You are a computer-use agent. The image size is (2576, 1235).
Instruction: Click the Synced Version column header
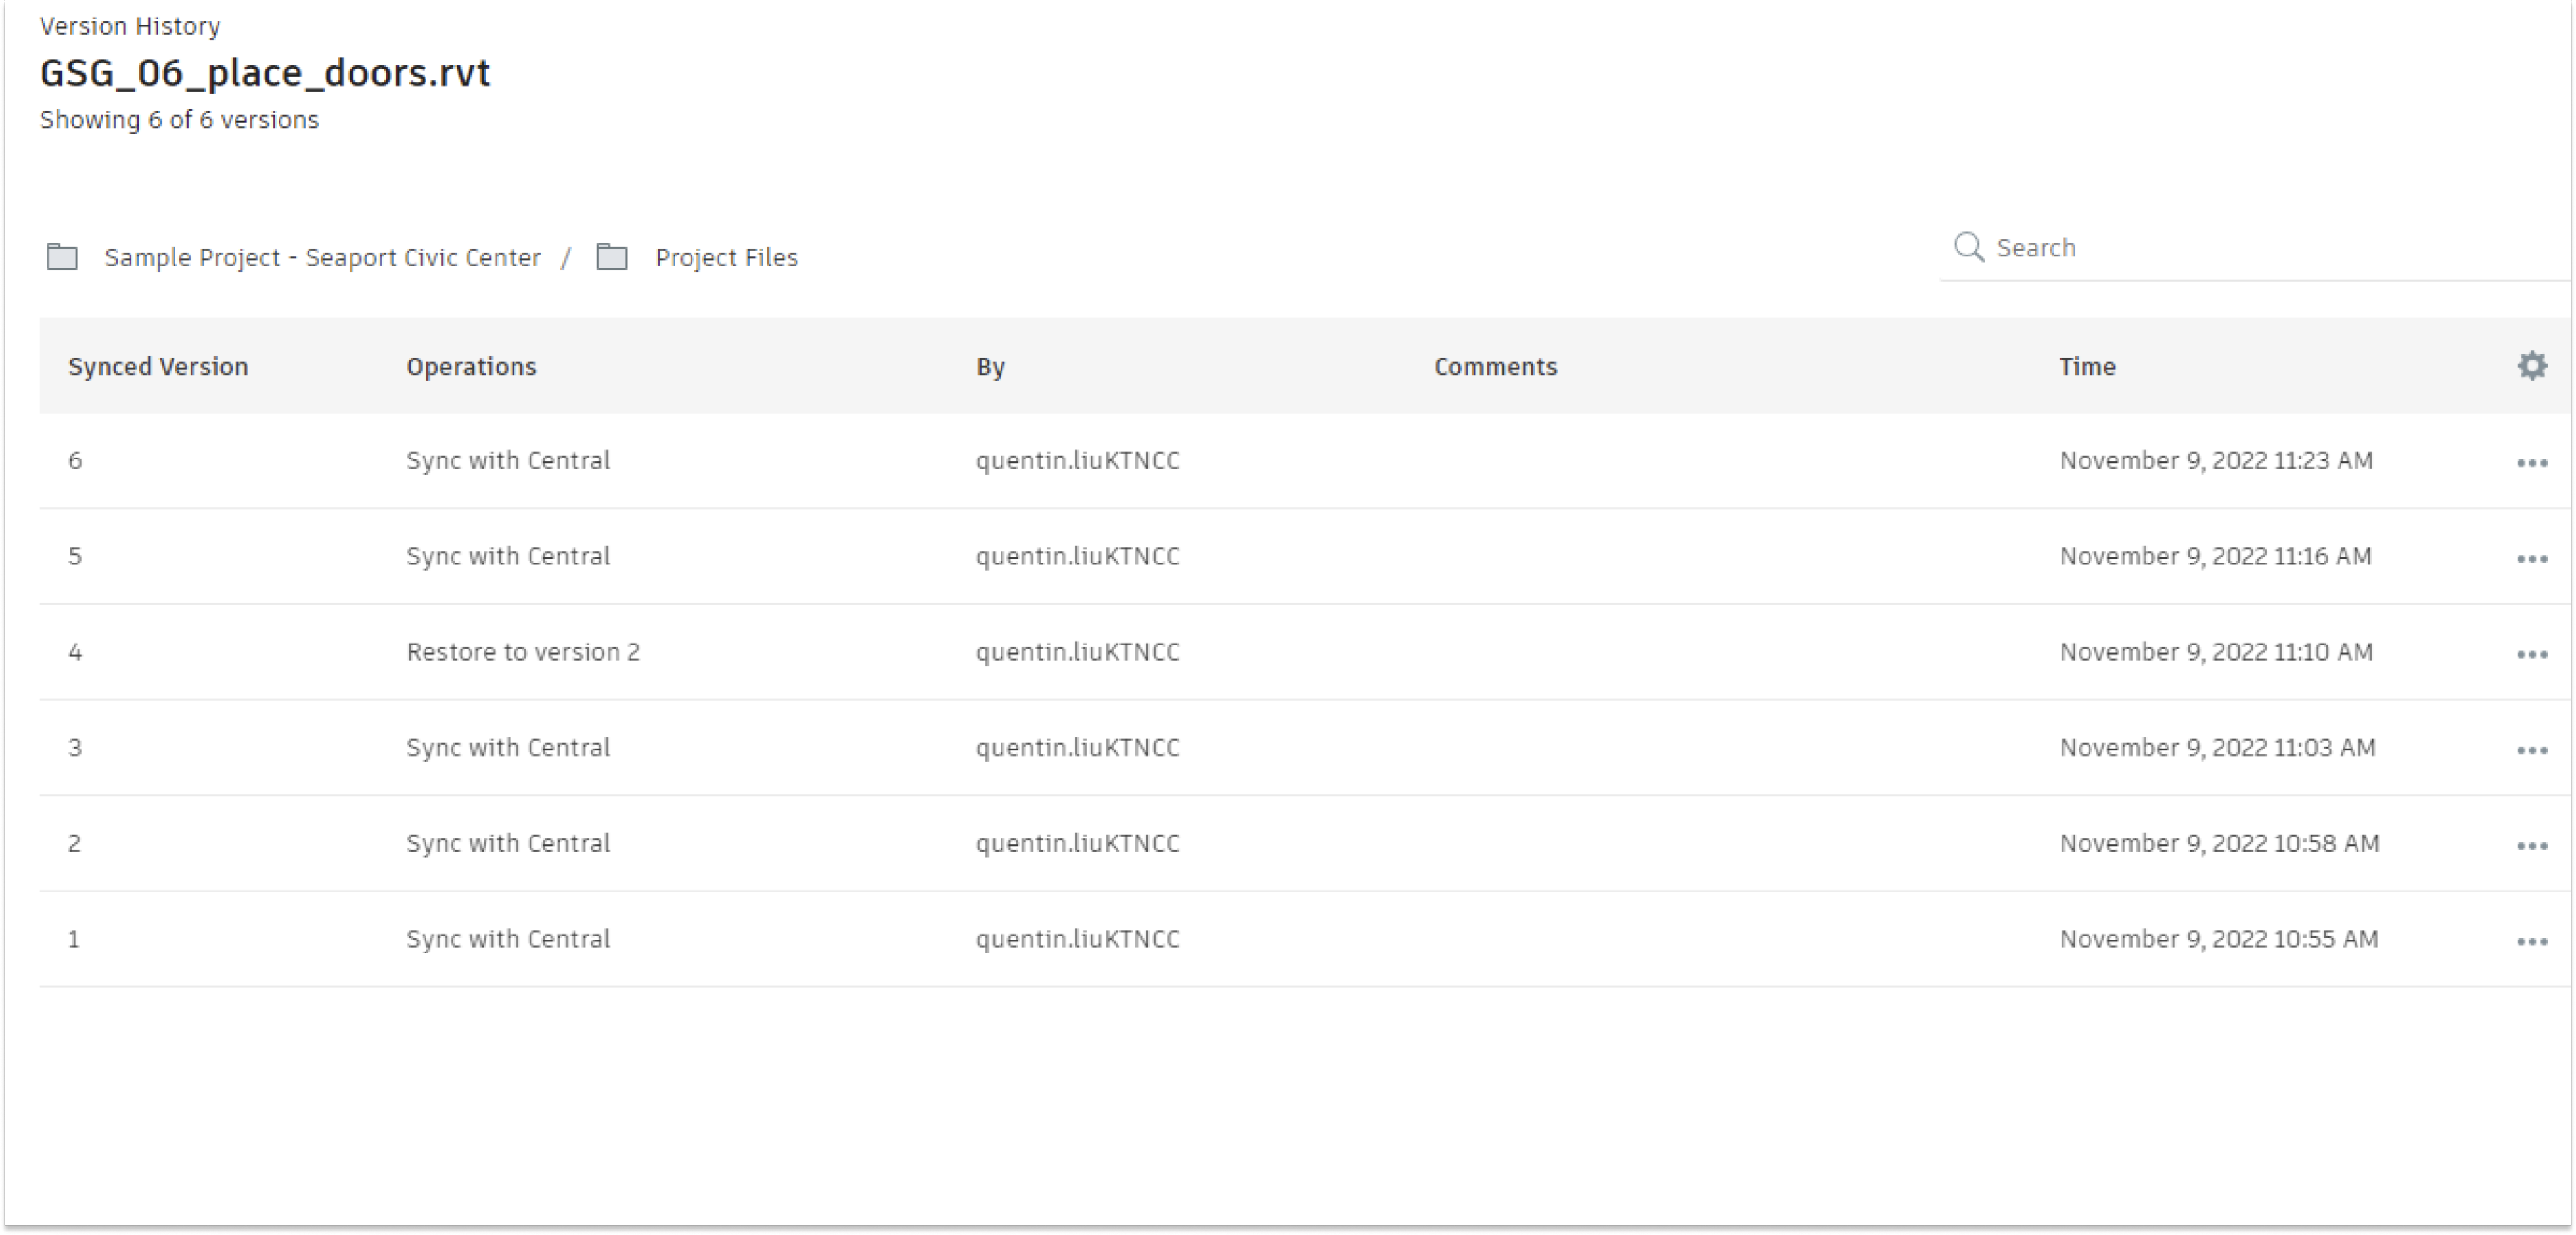(158, 366)
